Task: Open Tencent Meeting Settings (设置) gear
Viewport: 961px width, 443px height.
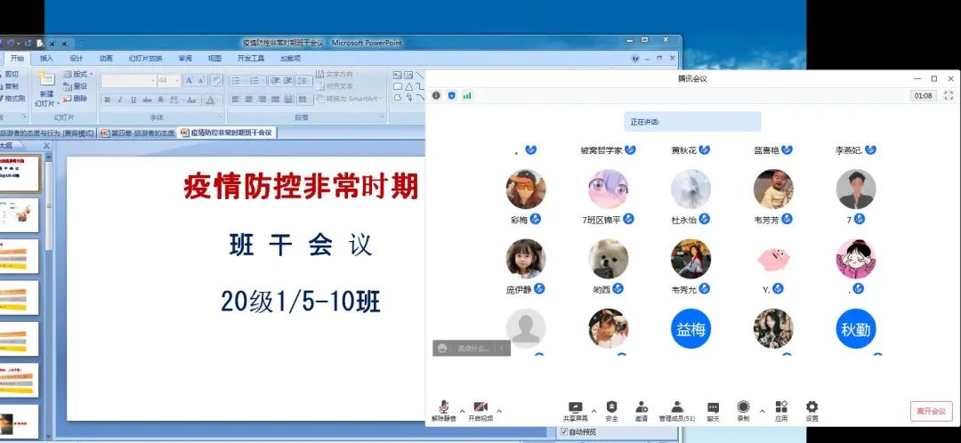Action: point(812,409)
